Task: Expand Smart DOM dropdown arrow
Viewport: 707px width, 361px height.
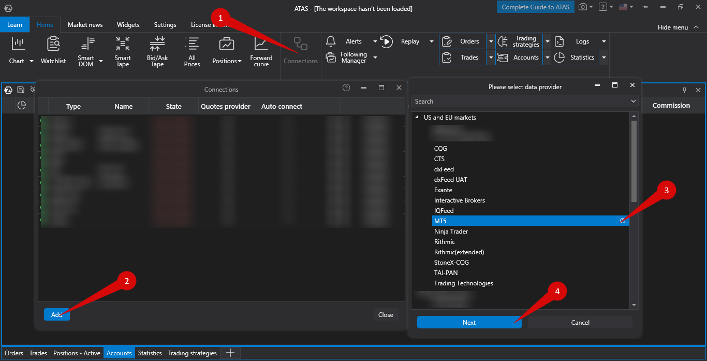Action: (x=101, y=61)
